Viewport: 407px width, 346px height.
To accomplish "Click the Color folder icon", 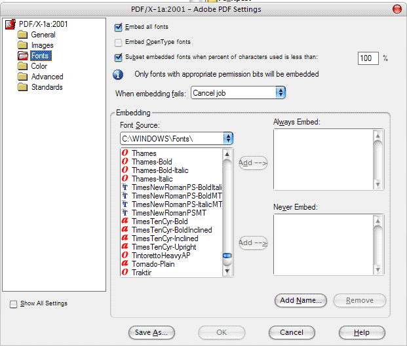I will click(x=22, y=66).
